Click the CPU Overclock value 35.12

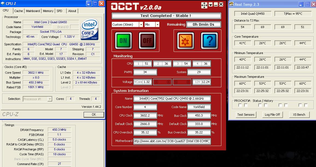pyautogui.click(x=145, y=132)
